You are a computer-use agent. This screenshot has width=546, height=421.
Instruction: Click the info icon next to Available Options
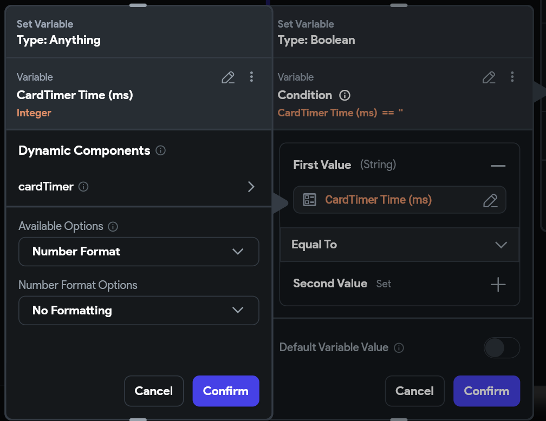click(x=113, y=226)
